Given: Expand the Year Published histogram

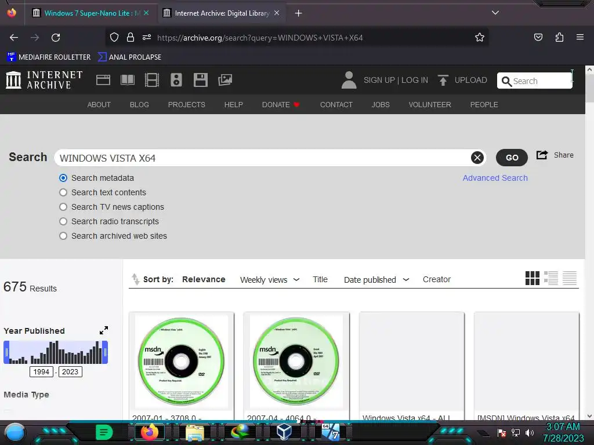Looking at the screenshot, I should [104, 330].
